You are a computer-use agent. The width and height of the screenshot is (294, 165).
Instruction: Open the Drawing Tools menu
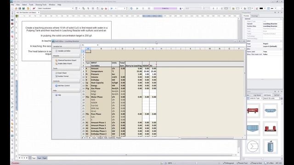(x=41, y=5)
